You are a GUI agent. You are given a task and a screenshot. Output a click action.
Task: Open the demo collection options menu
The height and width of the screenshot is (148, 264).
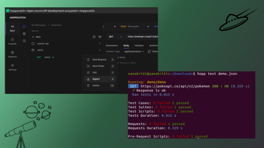pos(100,50)
